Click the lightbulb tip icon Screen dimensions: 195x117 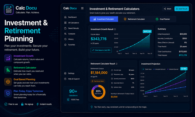click(x=92, y=107)
